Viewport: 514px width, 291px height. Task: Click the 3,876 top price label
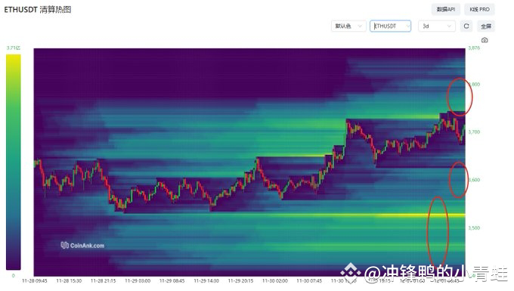coord(474,48)
